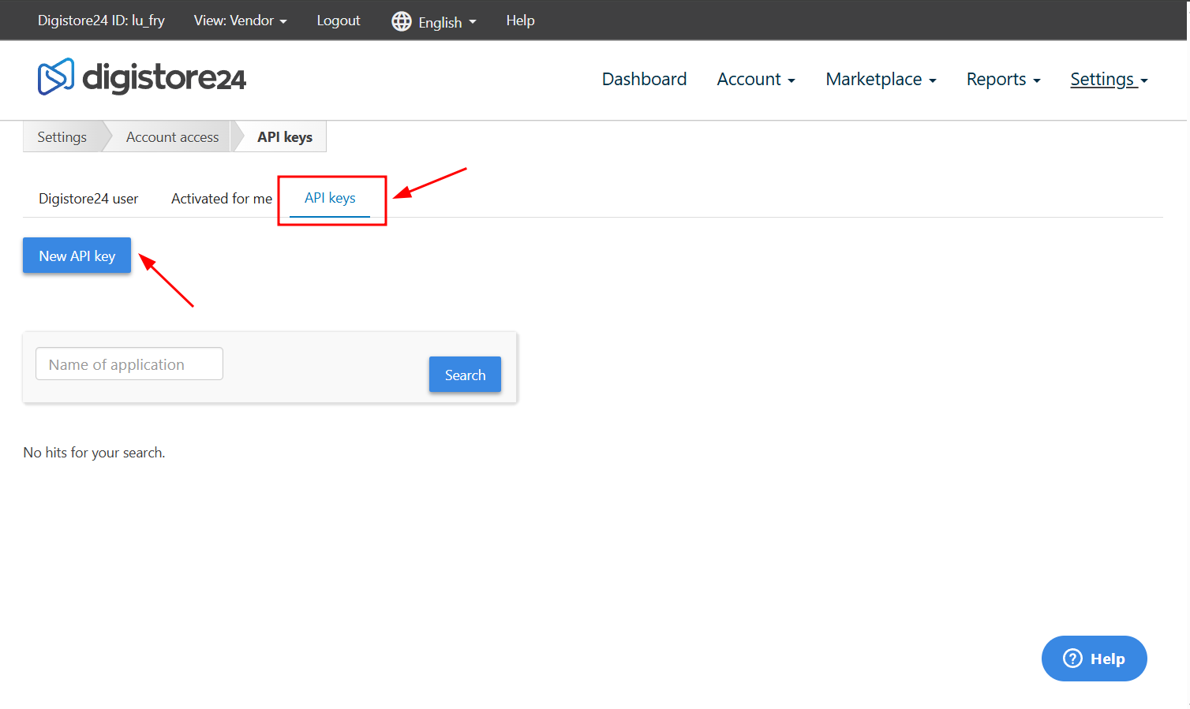Switch to the Activated for me tab
Image resolution: width=1190 pixels, height=709 pixels.
point(222,199)
